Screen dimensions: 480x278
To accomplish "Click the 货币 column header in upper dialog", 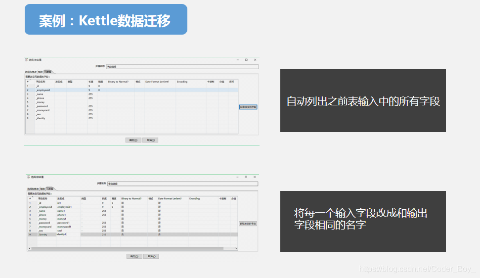I will (x=231, y=82).
